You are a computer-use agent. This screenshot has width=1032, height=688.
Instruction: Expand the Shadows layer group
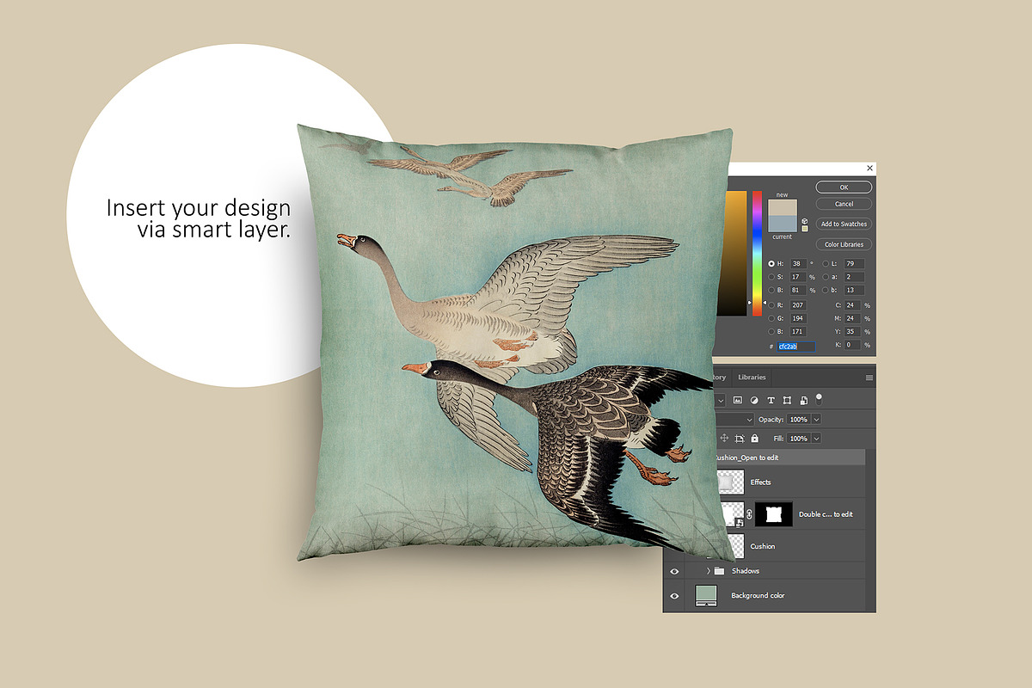tap(709, 571)
